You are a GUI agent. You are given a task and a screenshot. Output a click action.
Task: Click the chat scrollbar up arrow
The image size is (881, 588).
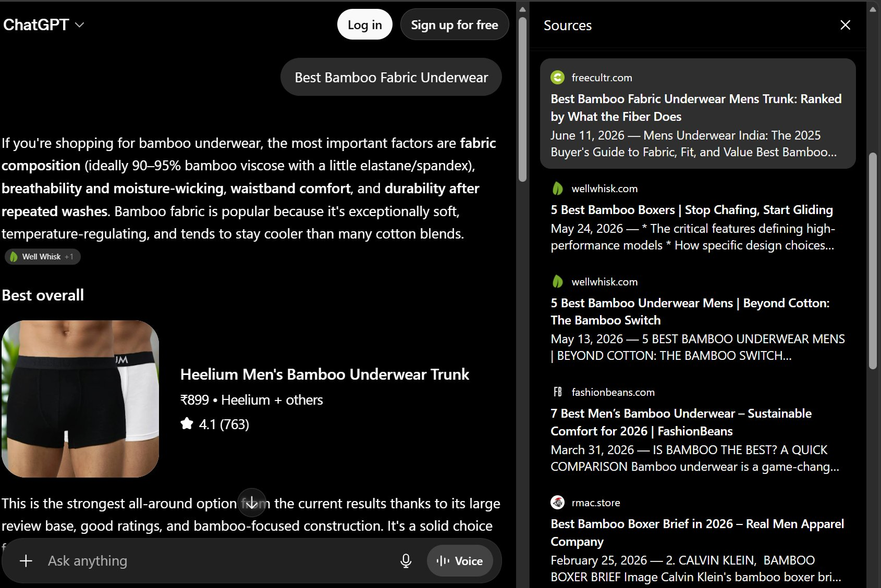523,9
